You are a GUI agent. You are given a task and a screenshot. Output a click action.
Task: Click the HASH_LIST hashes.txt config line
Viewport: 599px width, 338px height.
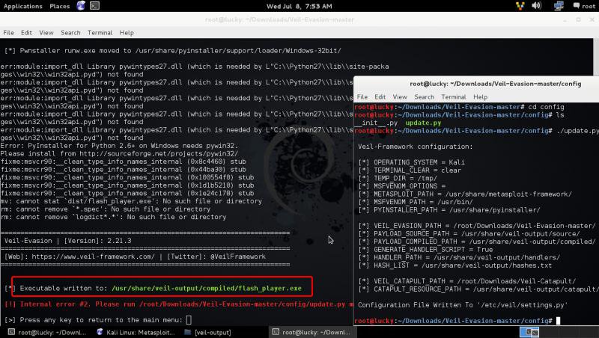pos(455,265)
